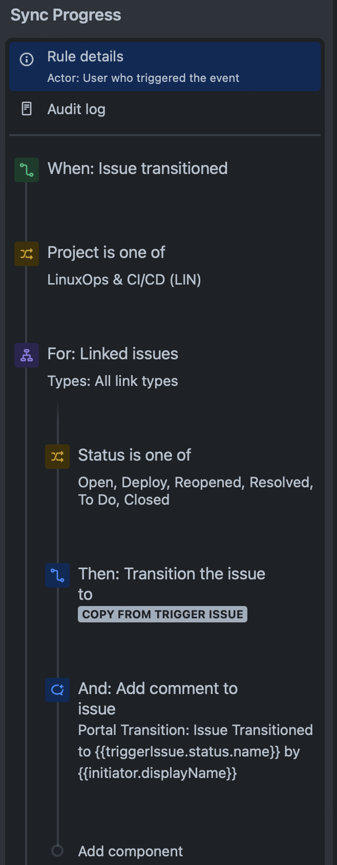Screen dimensions: 337x865
Task: Expand the Add comment action details
Action: pos(157,688)
